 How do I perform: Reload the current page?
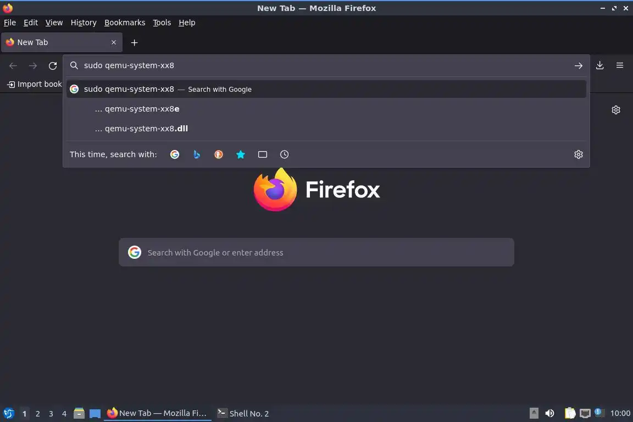tap(53, 65)
